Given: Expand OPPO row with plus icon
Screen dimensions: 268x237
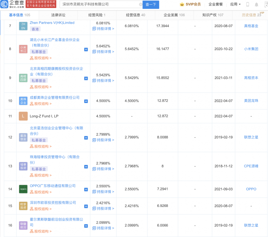Looking at the screenshot, I should [86, 190].
